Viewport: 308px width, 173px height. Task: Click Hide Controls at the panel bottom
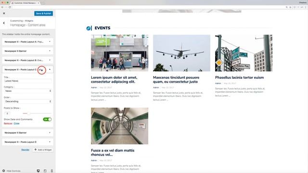[12, 171]
